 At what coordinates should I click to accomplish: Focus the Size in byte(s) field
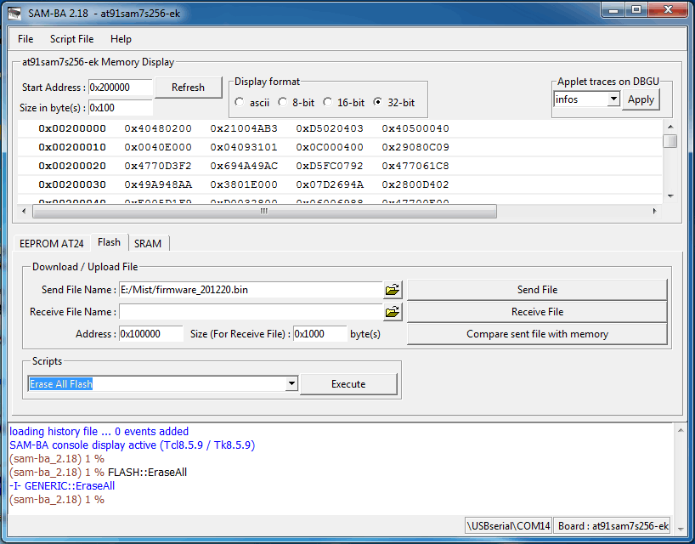pos(120,108)
